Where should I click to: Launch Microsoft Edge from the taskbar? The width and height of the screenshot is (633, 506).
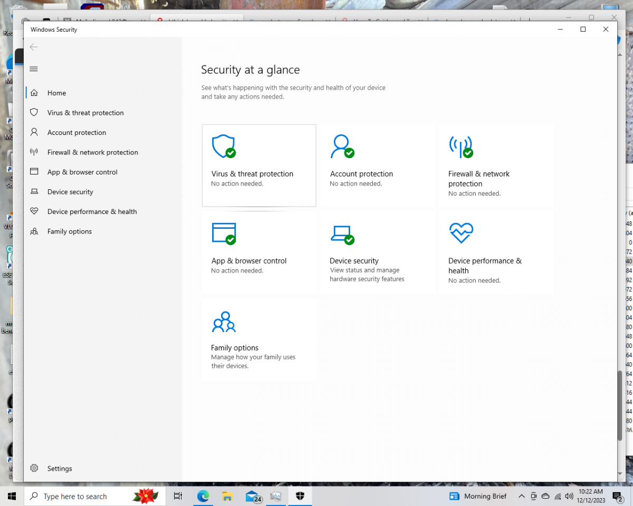click(203, 496)
